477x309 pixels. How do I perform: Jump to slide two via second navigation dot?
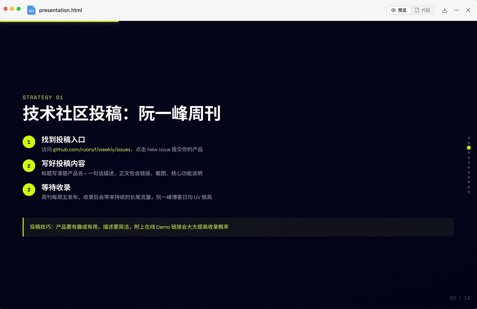tap(469, 143)
